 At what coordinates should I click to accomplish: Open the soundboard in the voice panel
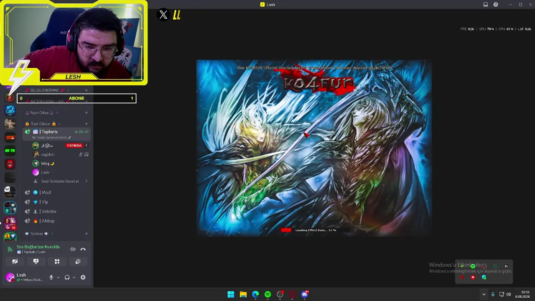point(78,261)
